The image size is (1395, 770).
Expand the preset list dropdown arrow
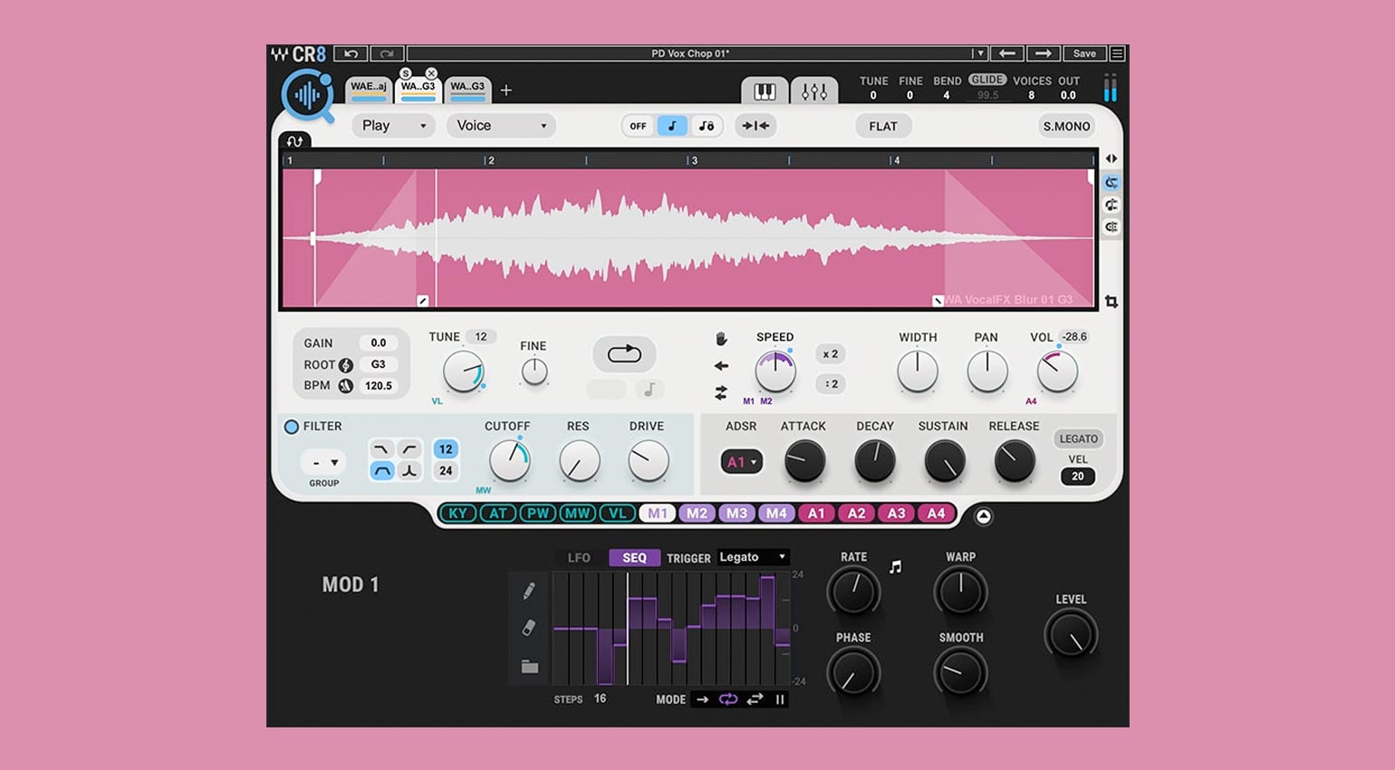(x=978, y=53)
